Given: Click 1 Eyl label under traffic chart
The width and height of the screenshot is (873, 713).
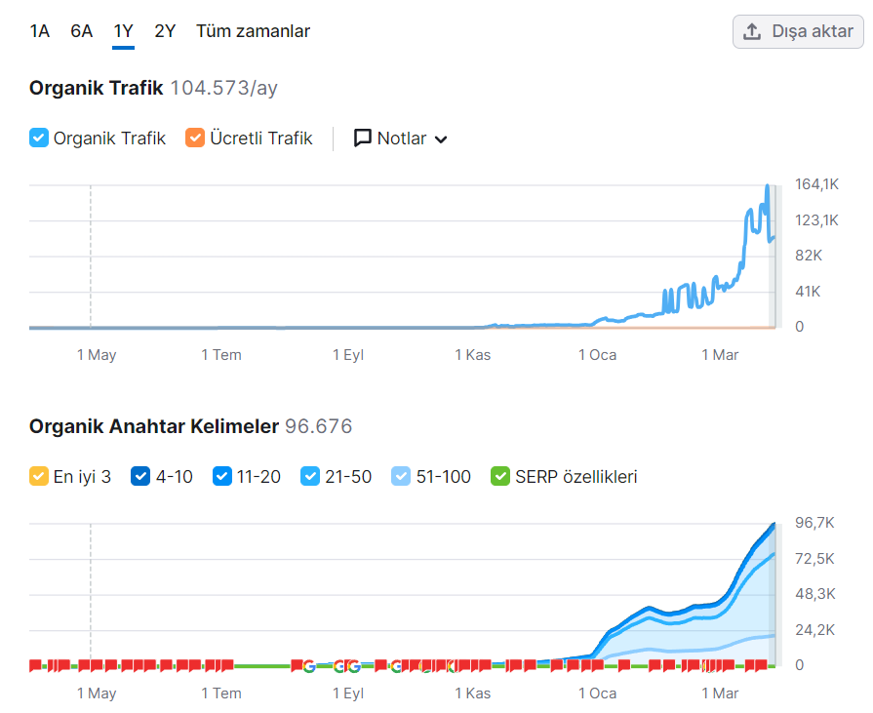Looking at the screenshot, I should 348,355.
